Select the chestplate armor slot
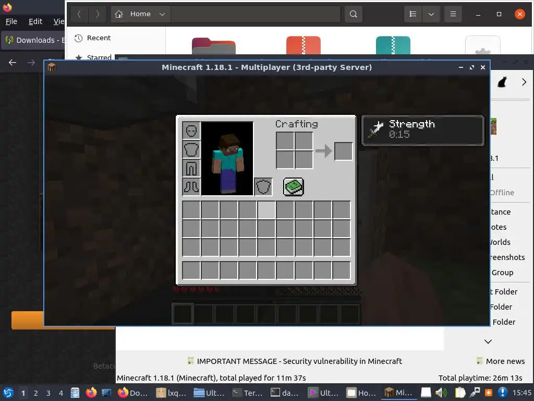 191,149
